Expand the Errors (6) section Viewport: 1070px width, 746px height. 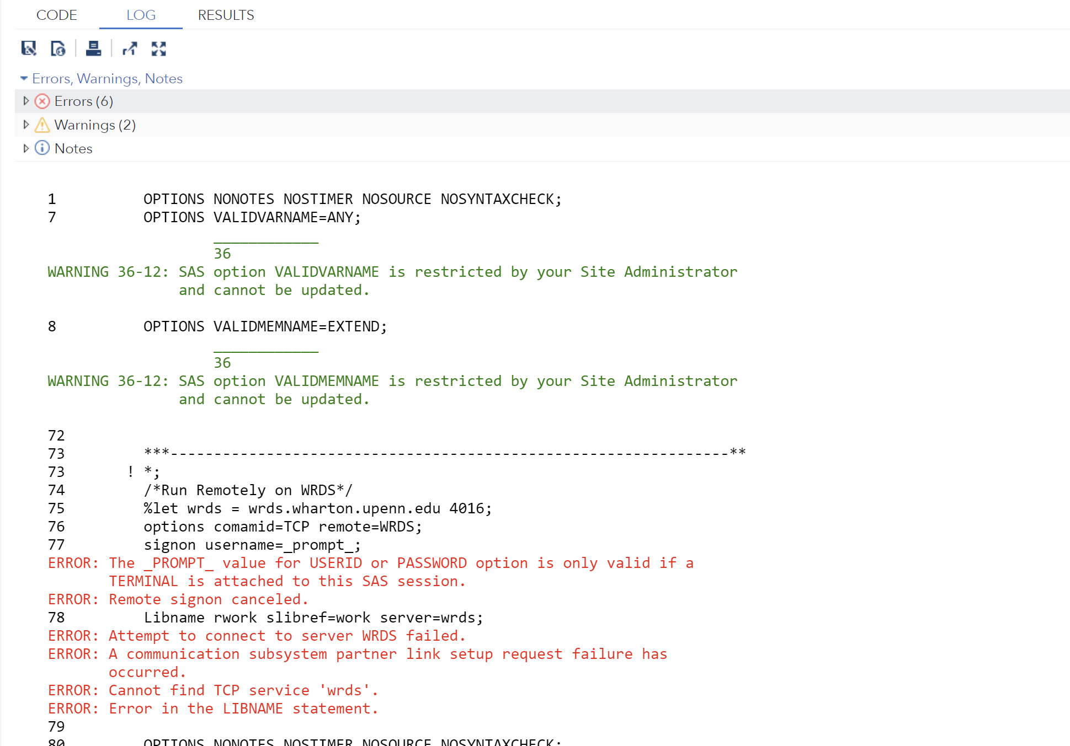tap(26, 101)
